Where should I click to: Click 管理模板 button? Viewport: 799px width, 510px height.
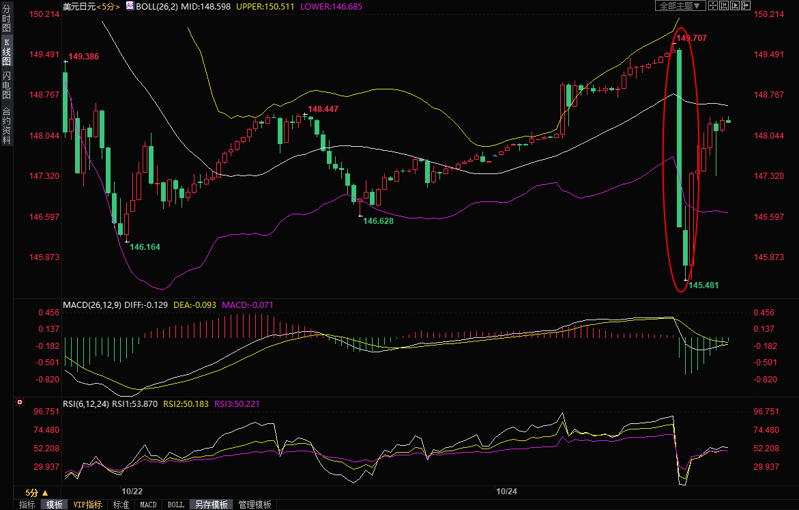[255, 505]
